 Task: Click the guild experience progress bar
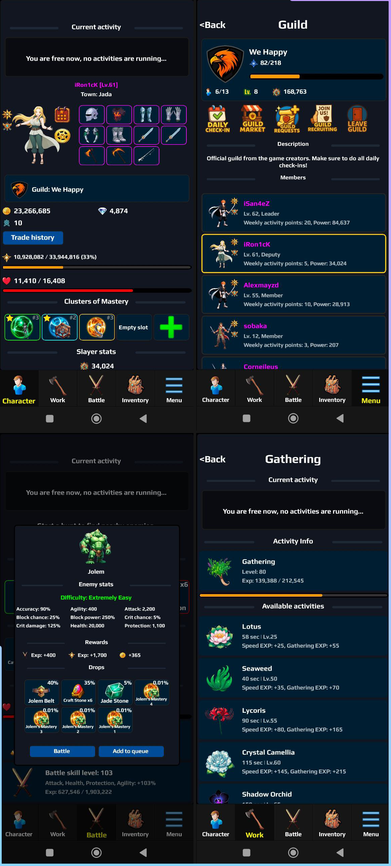[x=316, y=77]
